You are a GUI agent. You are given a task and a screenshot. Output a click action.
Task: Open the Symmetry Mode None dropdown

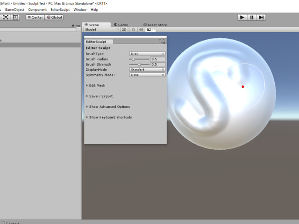coord(147,75)
